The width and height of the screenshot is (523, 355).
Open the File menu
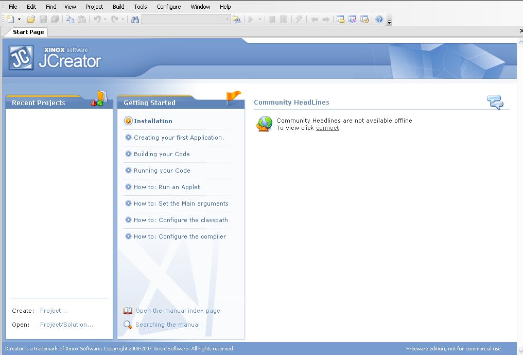point(13,7)
